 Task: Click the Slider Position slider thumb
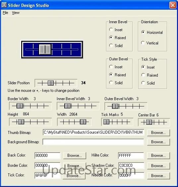pos(51,83)
